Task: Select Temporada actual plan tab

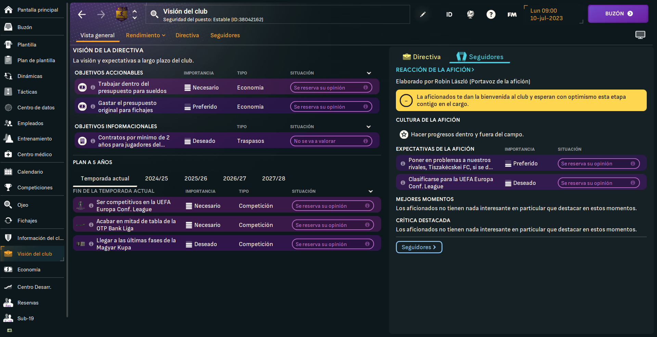Action: point(105,178)
